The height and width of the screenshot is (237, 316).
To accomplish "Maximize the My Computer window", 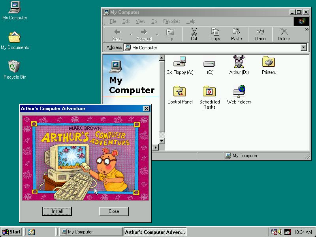I will tap(299, 12).
